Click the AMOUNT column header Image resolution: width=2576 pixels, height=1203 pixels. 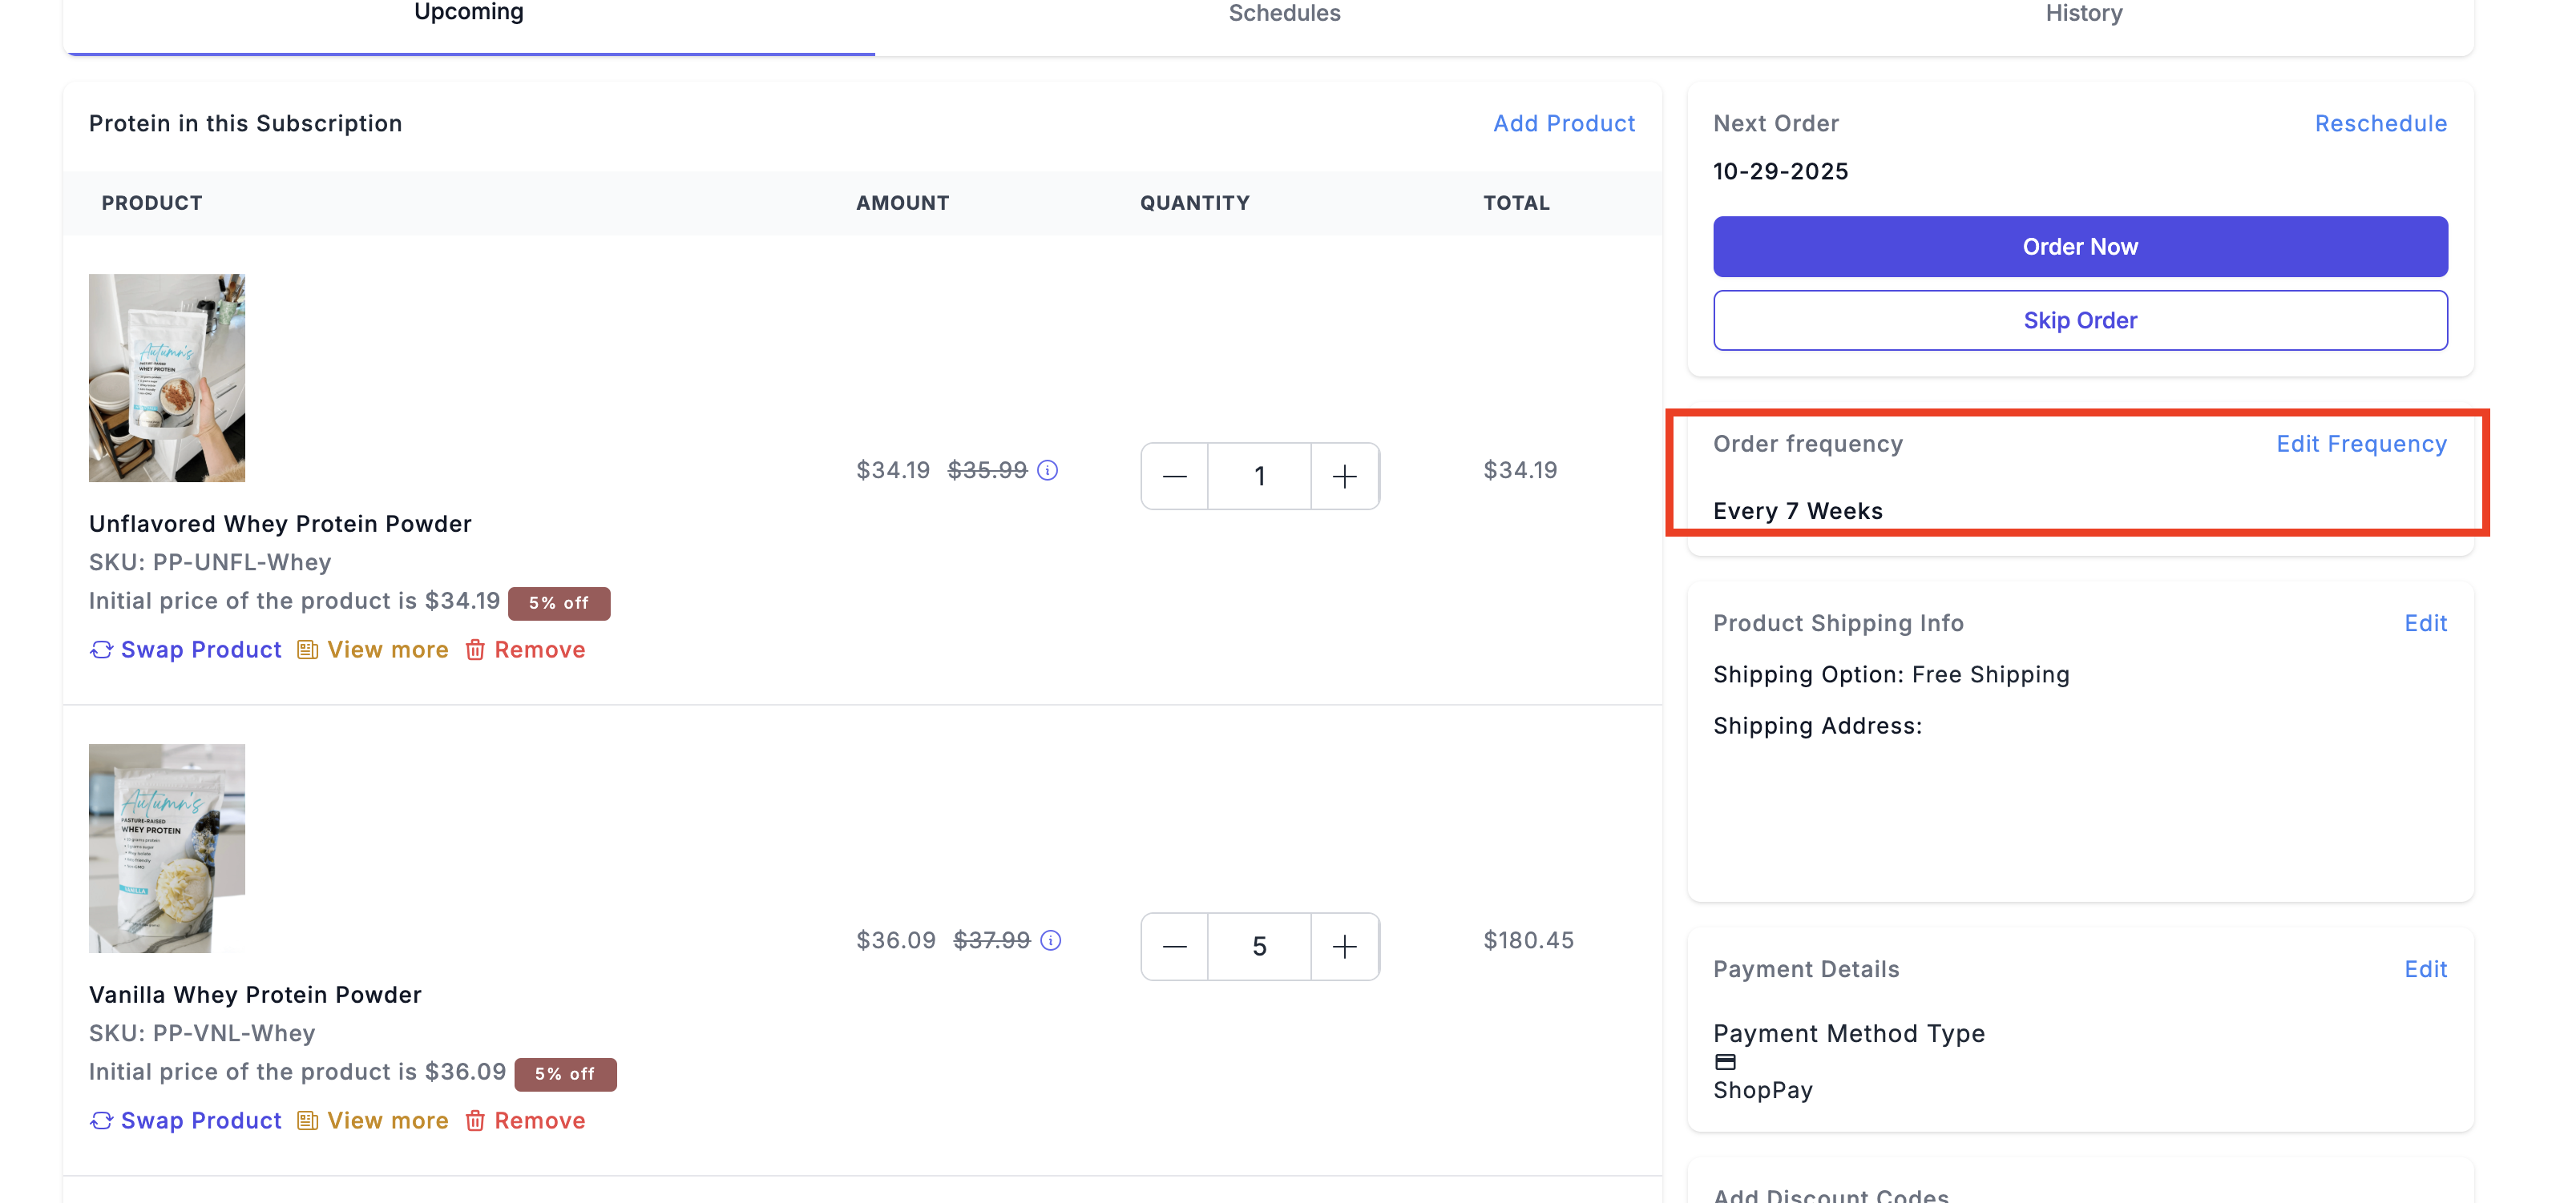coord(903,203)
